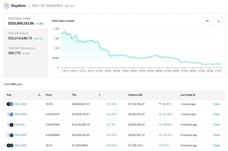Click the SOL-USDC token pair icon
228x151 pixels.
[10, 104]
